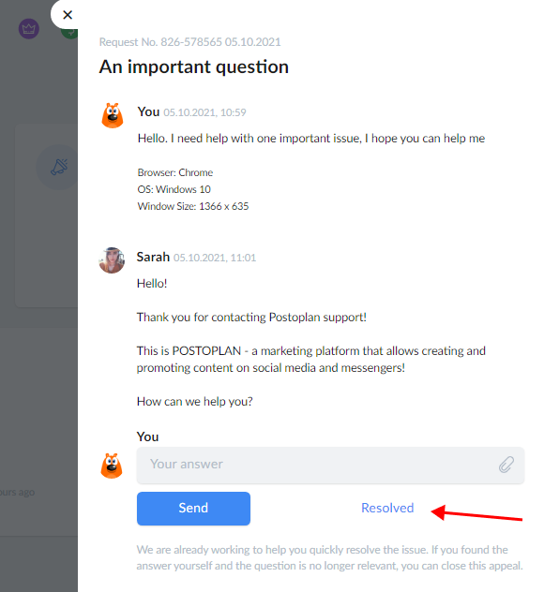This screenshot has width=544, height=592.
Task: Attach a file using the paperclip icon
Action: pos(506,465)
